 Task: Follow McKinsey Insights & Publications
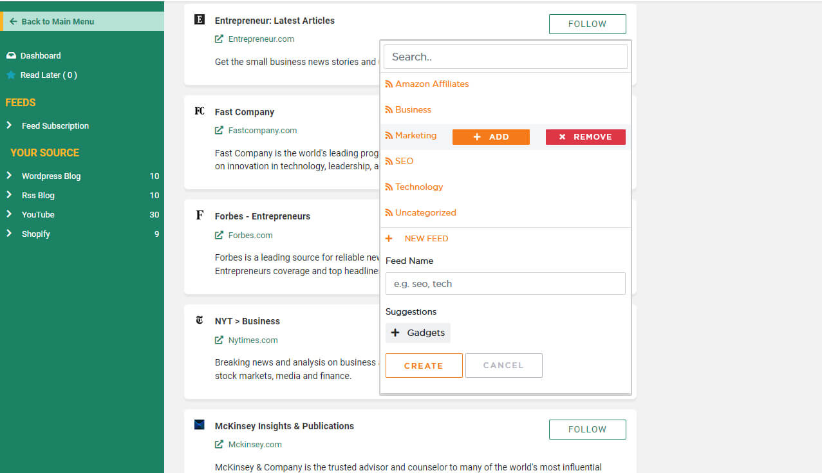(x=588, y=429)
